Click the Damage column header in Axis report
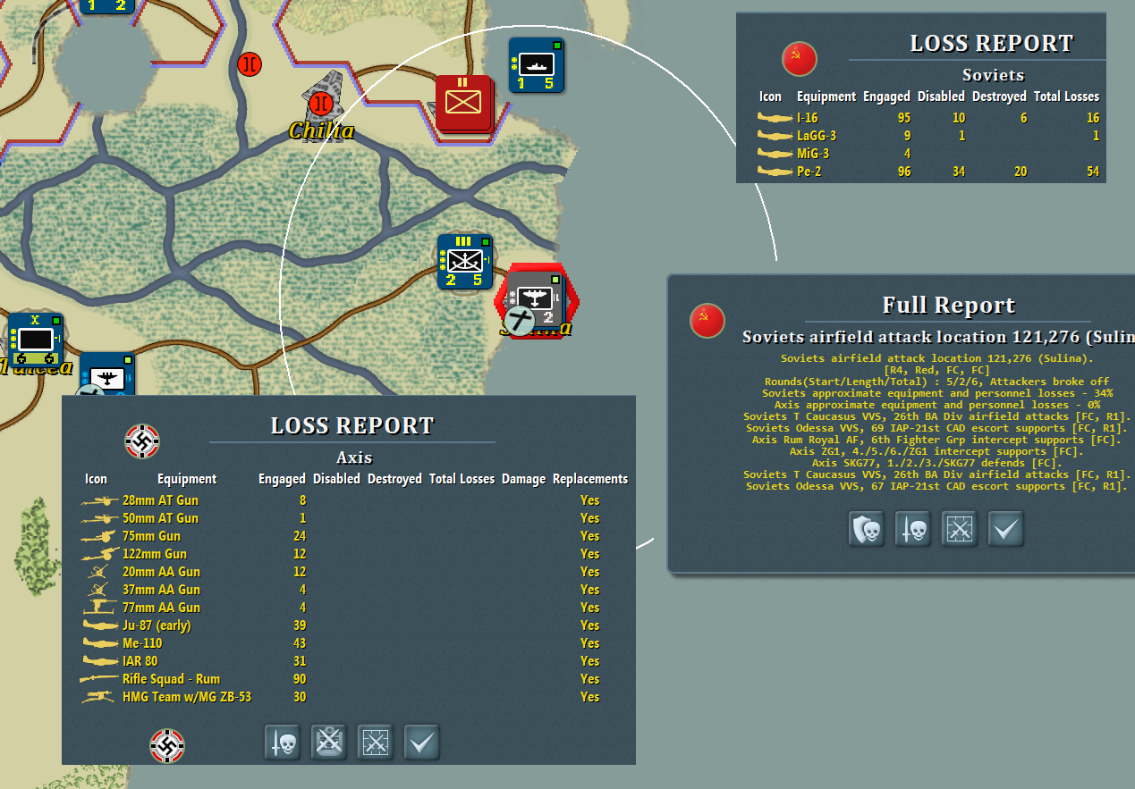Screen dimensions: 1135x789 (523, 479)
